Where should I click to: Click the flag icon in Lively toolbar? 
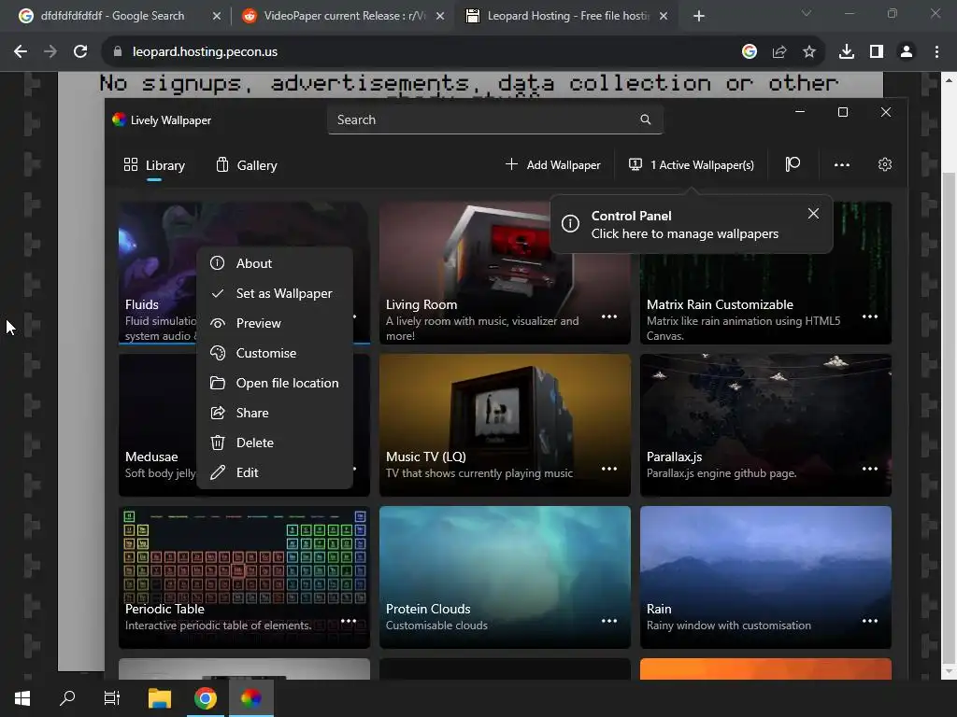click(793, 164)
